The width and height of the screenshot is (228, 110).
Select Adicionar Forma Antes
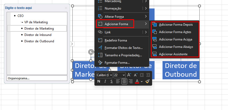click(175, 32)
